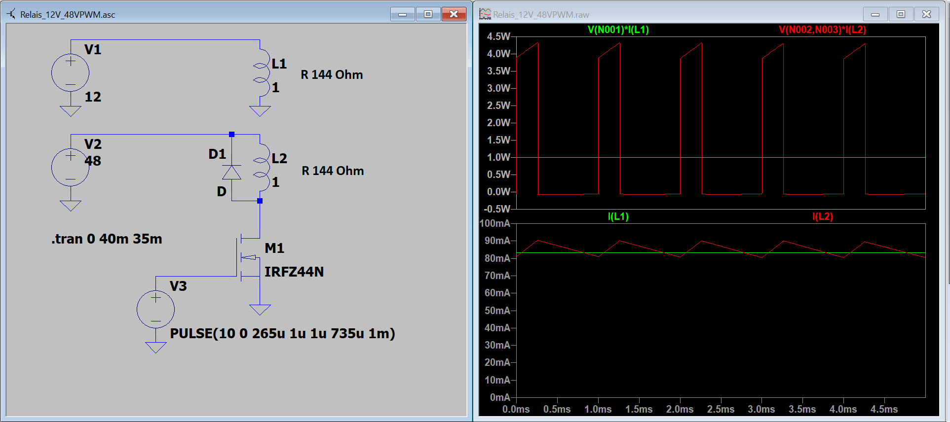
Task: Click the 100mA current axis label
Action: (495, 223)
